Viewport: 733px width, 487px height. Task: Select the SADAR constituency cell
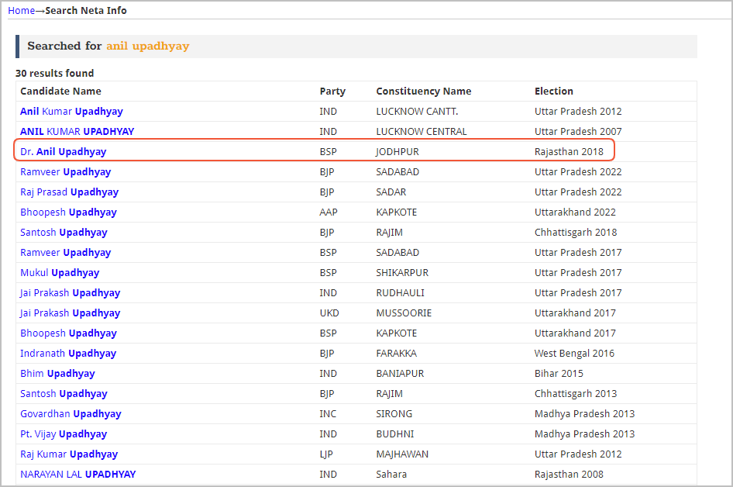[x=391, y=192]
